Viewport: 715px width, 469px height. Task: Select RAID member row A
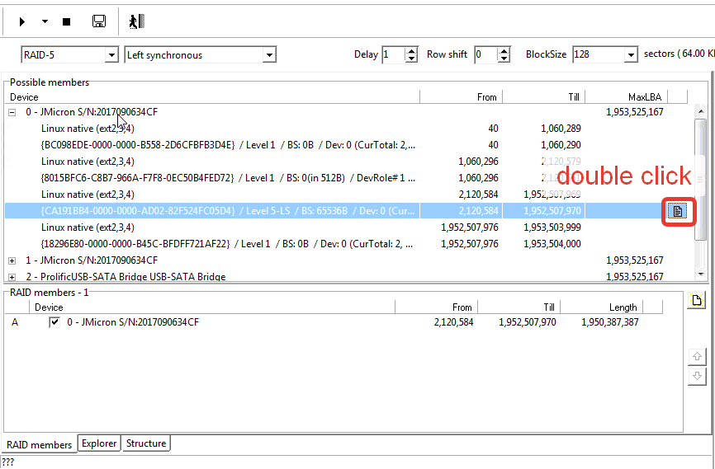(x=334, y=322)
